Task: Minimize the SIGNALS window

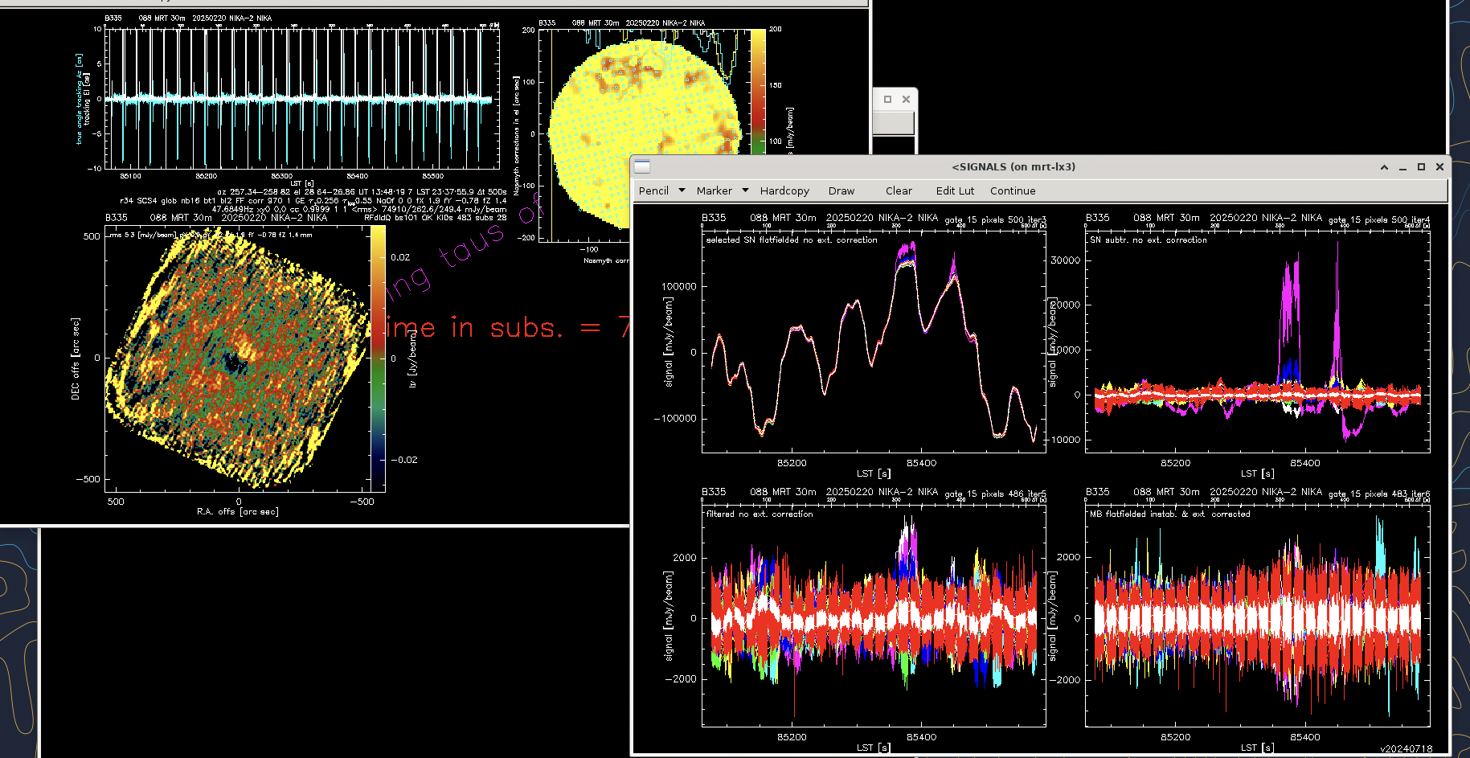Action: (x=1402, y=167)
